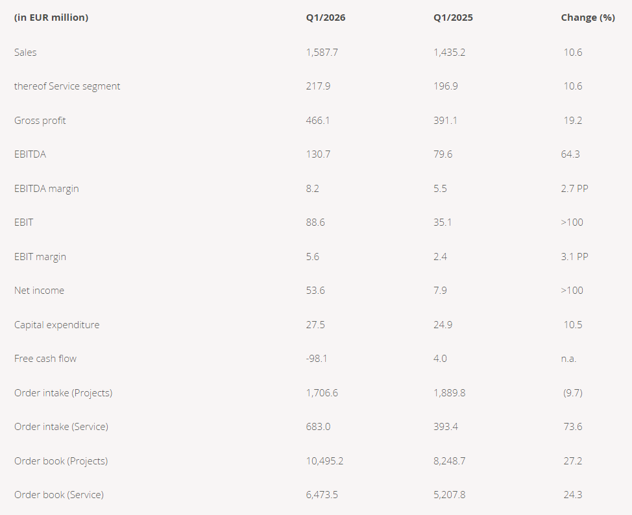This screenshot has height=515, width=632.
Task: Click the Q1/2026 column header
Action: coord(326,18)
